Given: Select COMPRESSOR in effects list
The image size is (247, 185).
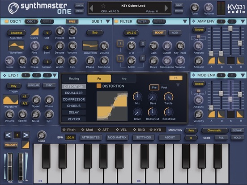Looking at the screenshot, I should tap(74, 99).
